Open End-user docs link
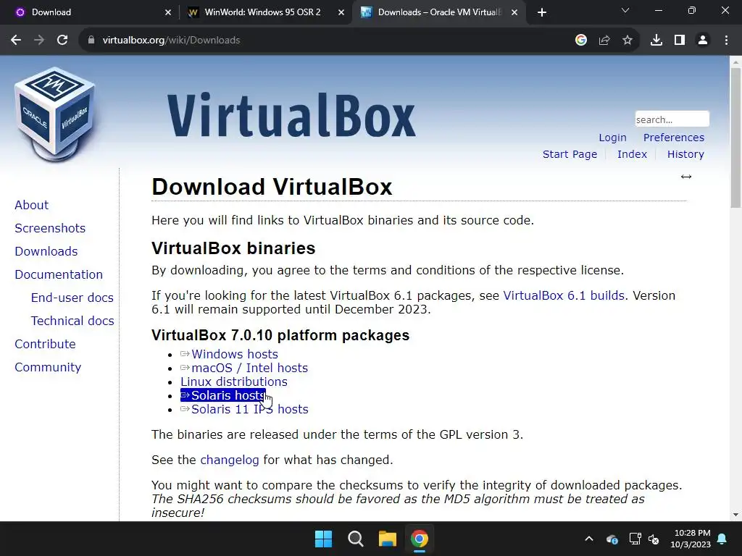The height and width of the screenshot is (556, 742). (72, 298)
